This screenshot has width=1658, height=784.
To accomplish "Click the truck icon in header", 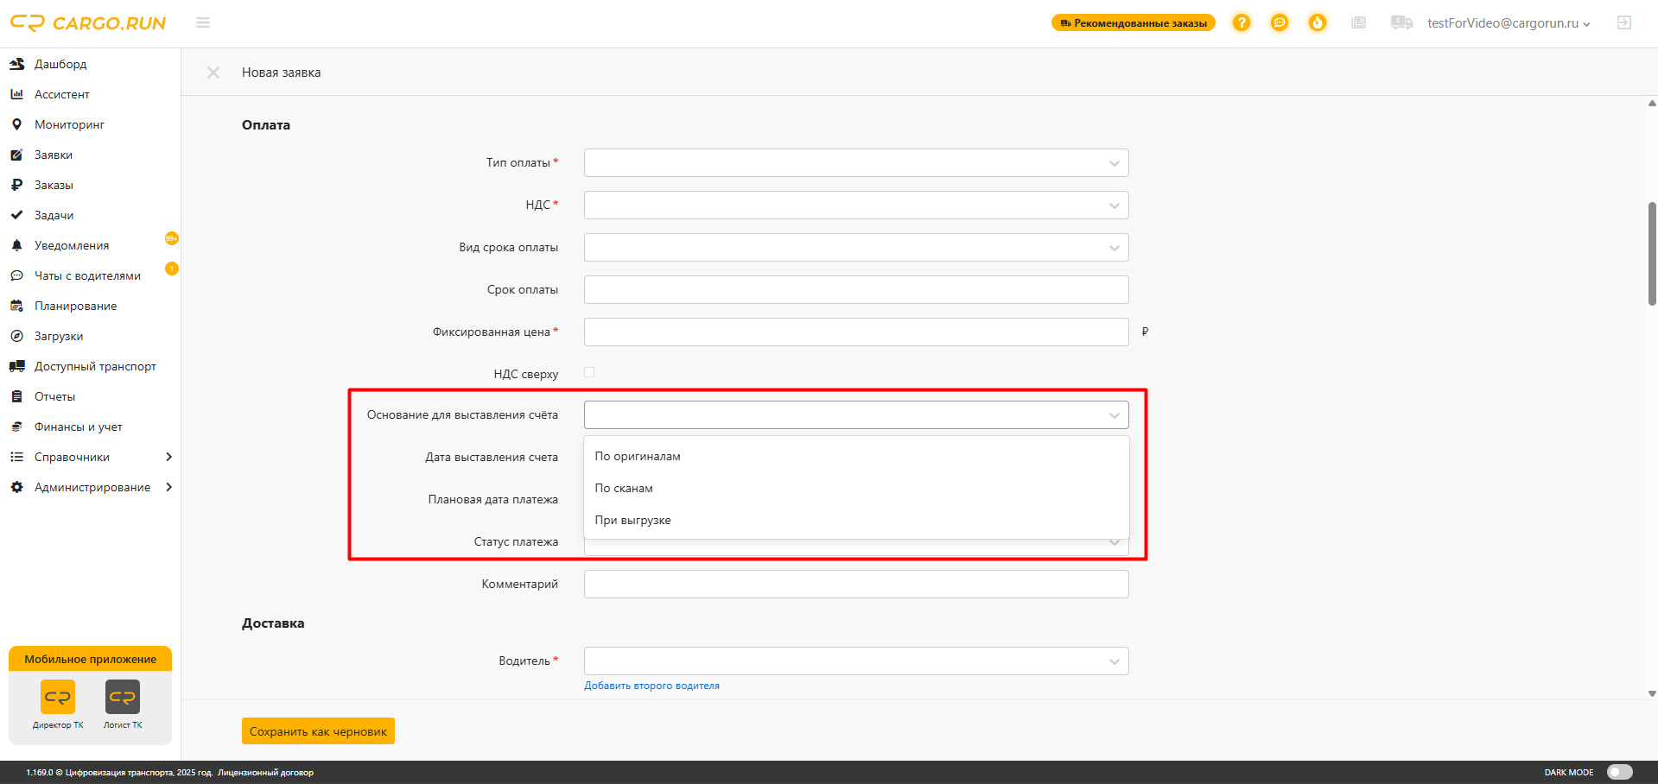I will click(x=1401, y=22).
